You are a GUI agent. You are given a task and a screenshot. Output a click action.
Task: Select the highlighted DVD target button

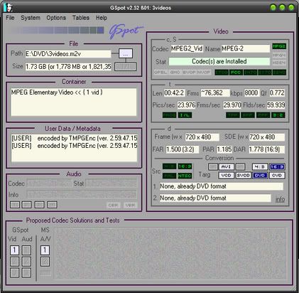[260, 176]
